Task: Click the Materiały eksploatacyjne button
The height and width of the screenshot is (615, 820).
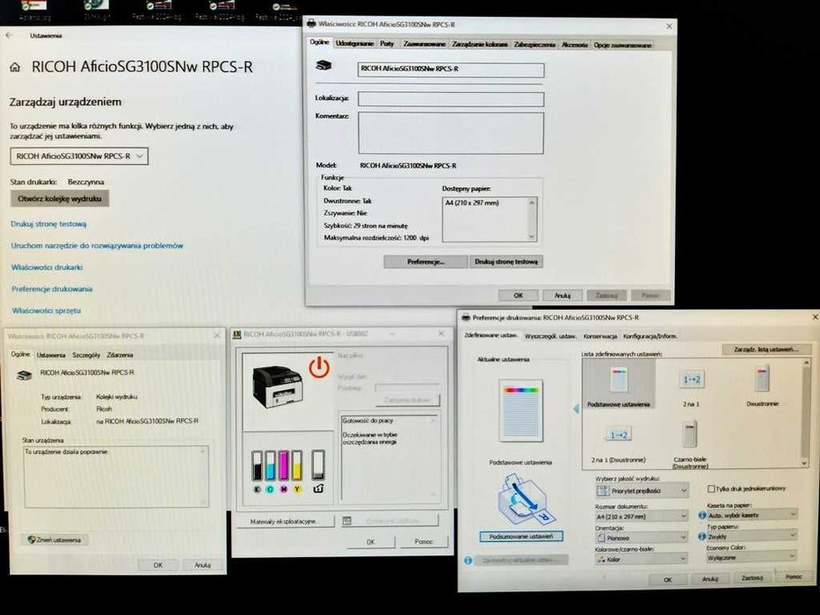Action: click(286, 521)
